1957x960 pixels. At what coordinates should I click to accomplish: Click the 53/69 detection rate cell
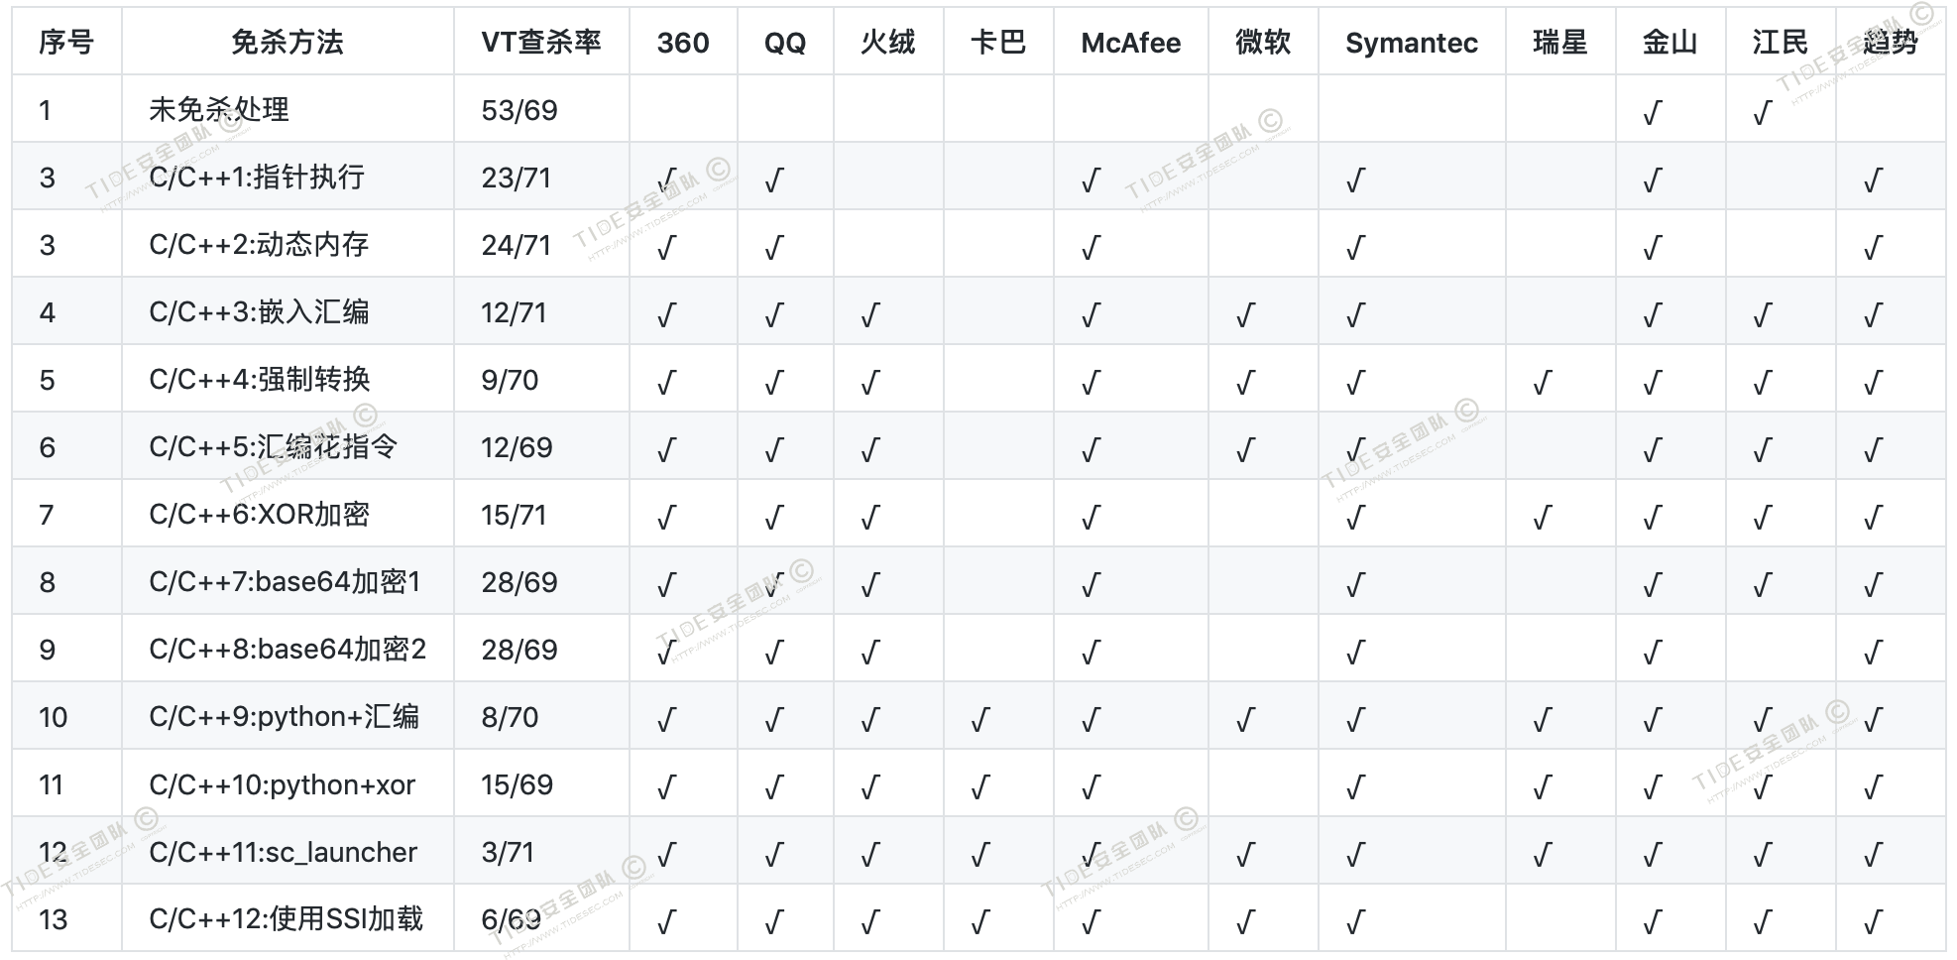[x=519, y=110]
